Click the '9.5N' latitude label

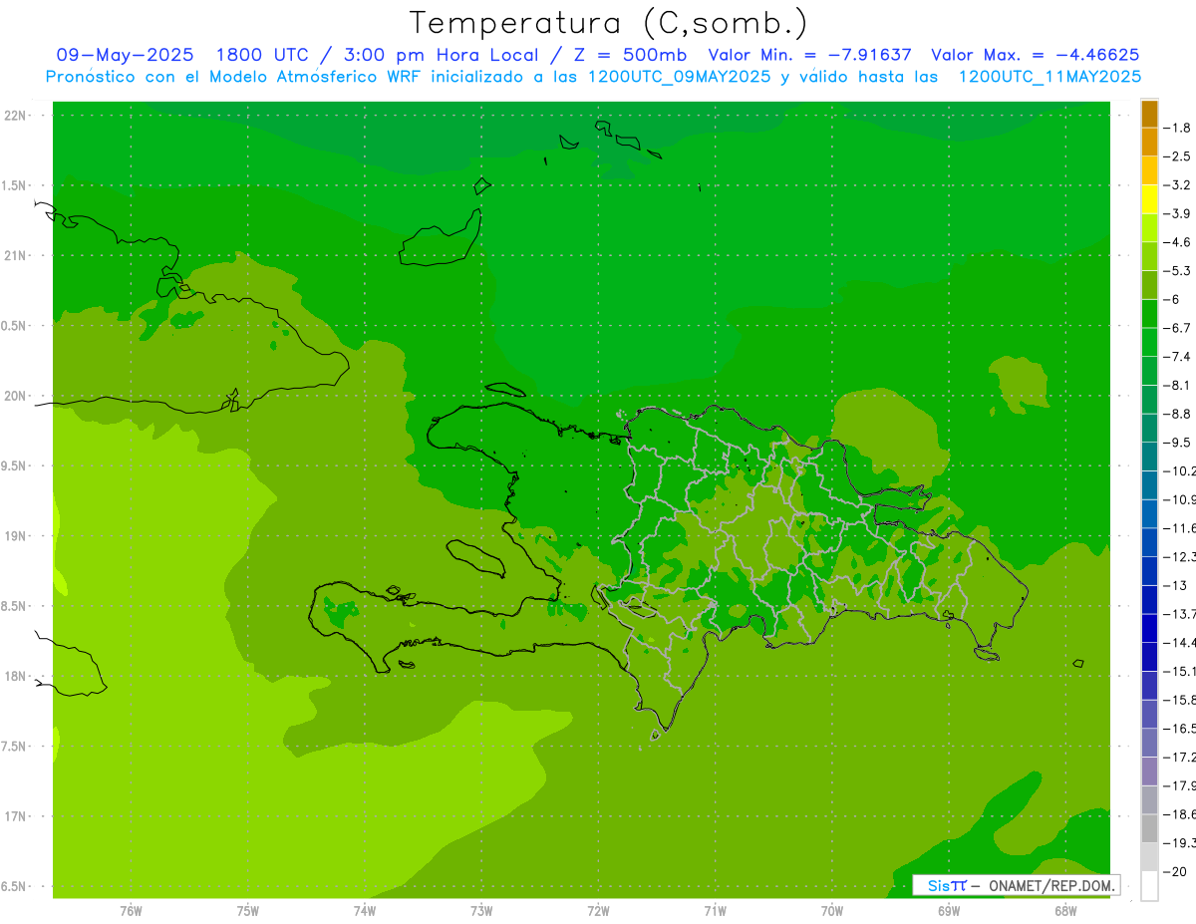pos(14,466)
